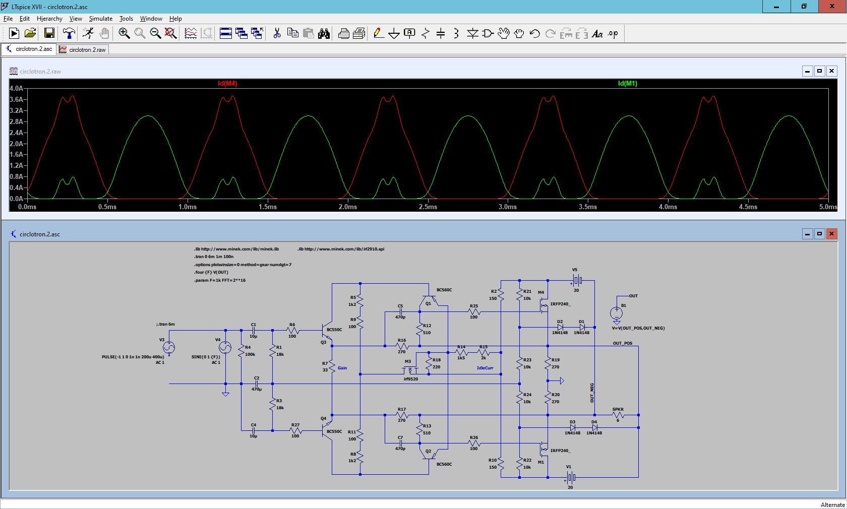Minimize the circlotron.2.asc schematic window
This screenshot has width=847, height=509.
[807, 234]
